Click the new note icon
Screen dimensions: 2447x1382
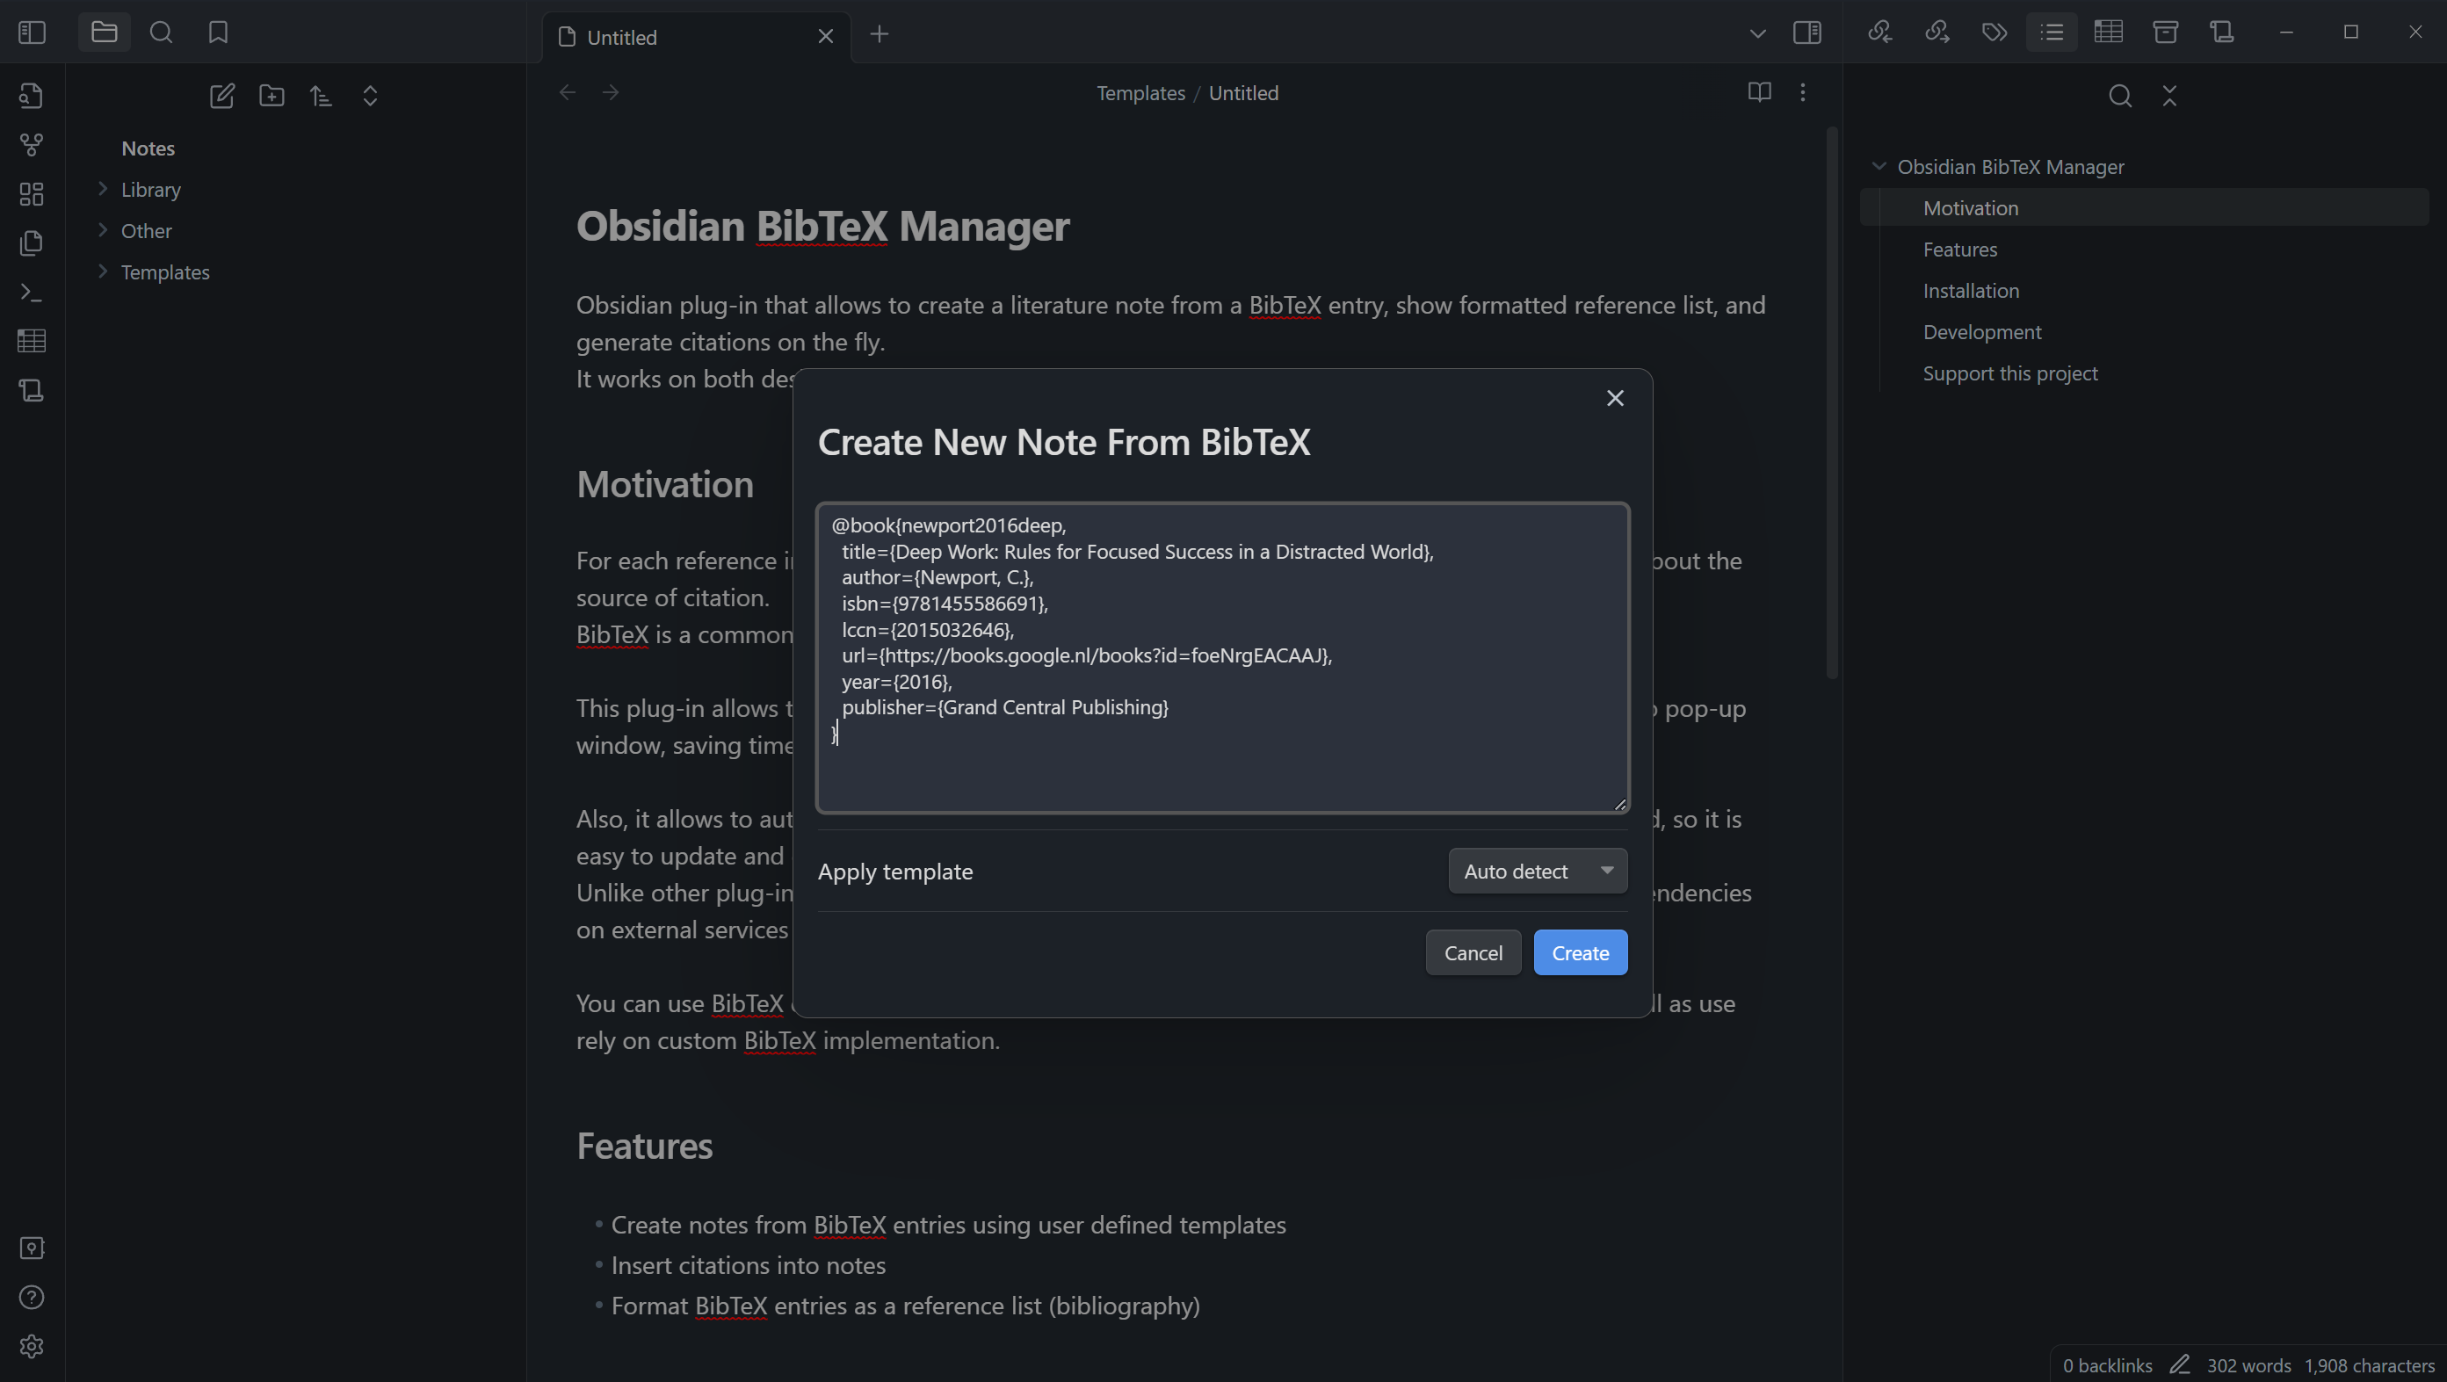click(221, 96)
